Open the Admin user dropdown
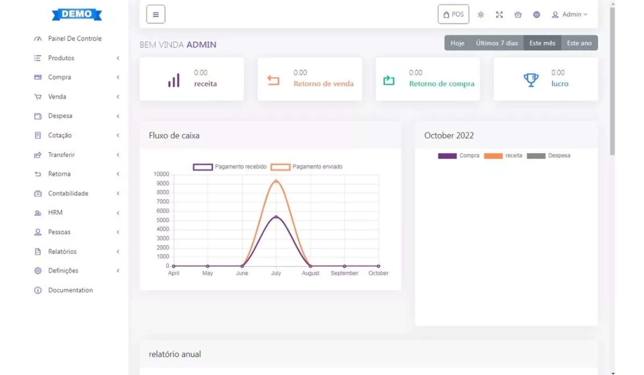Image resolution: width=644 pixels, height=375 pixels. 570,14
